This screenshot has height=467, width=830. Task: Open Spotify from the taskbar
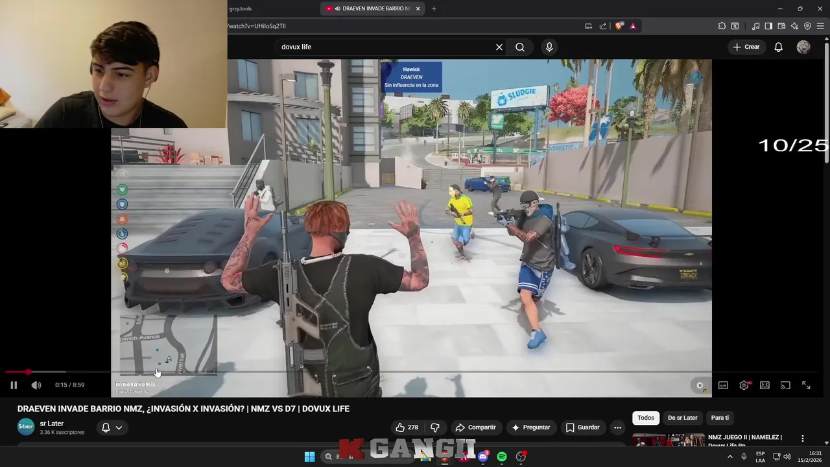(x=502, y=457)
